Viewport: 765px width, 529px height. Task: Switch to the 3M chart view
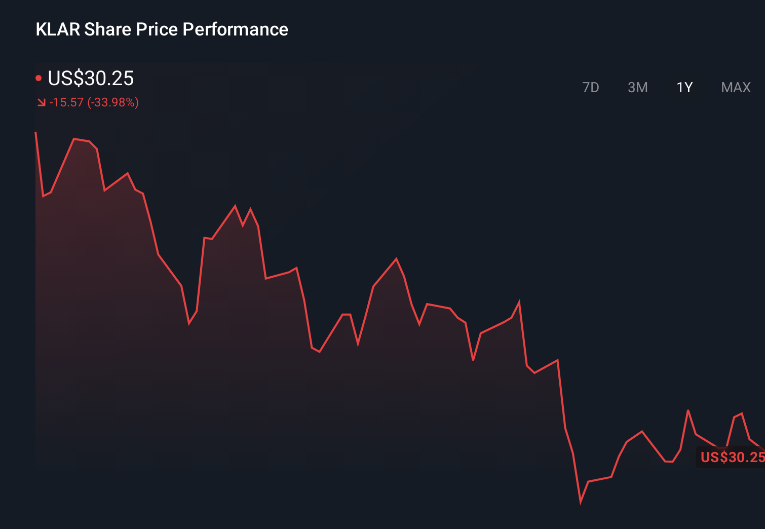click(638, 87)
